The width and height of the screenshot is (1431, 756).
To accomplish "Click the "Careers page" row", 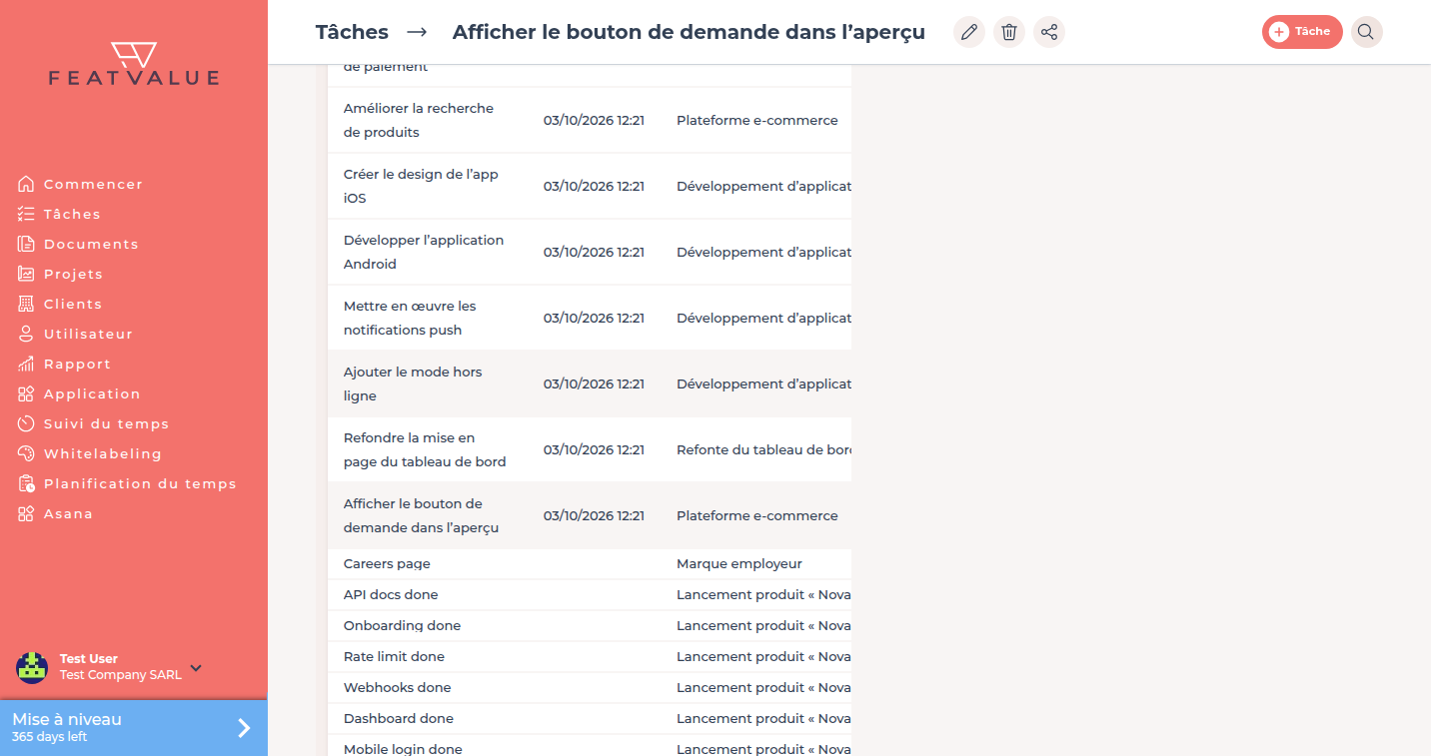I will coord(590,564).
